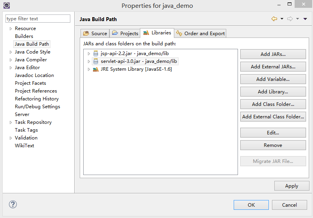Expand the Resource category

11,29
